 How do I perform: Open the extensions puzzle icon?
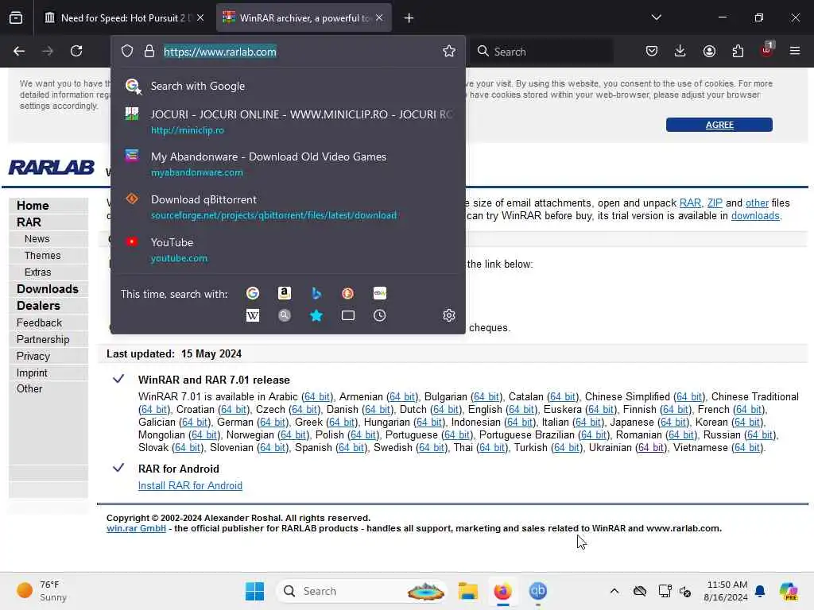pos(738,51)
